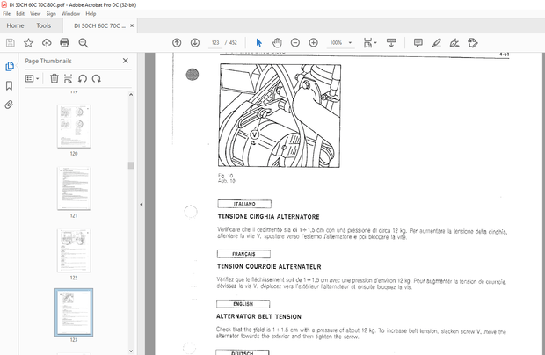Screen dimensions: 545x355
Task: Open the Edit menu
Action: click(x=20, y=14)
